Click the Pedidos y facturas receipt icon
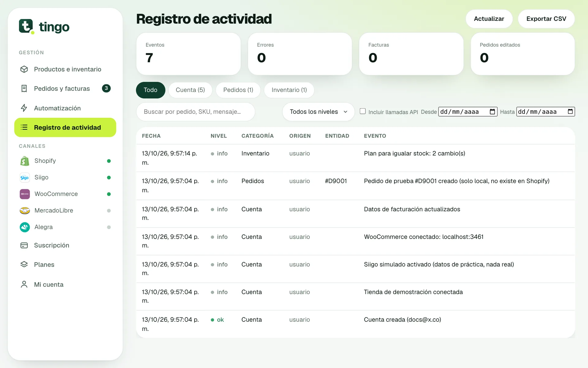This screenshot has width=588, height=368. (x=24, y=89)
